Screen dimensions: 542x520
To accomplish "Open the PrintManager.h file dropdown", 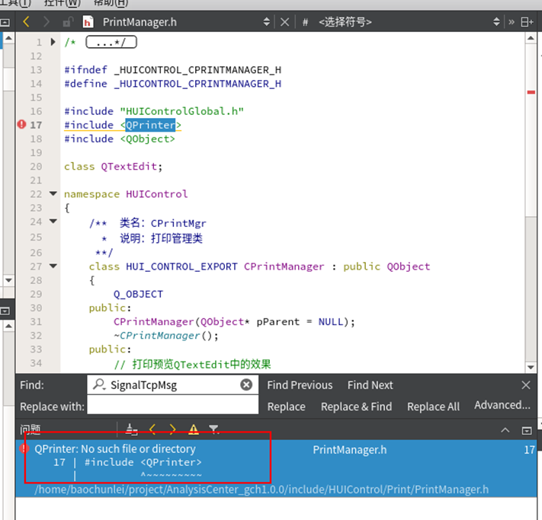I will tap(266, 22).
